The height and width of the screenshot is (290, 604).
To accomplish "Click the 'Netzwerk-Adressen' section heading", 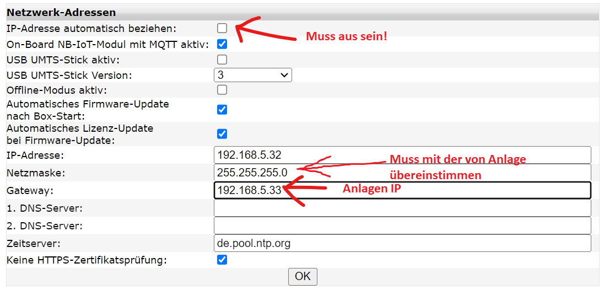I will point(61,13).
